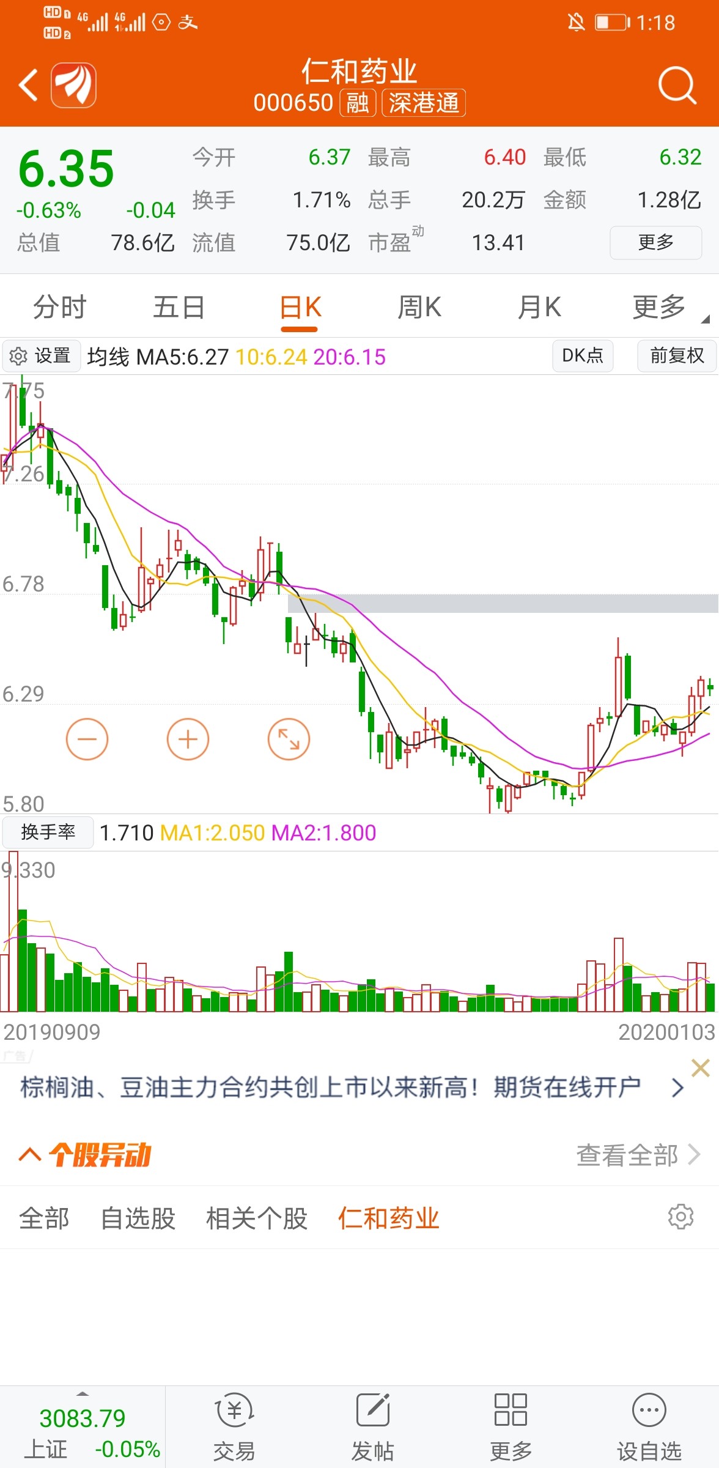719x1468 pixels.
Task: Select the 仁和药业 filter tab
Action: pos(389,1218)
